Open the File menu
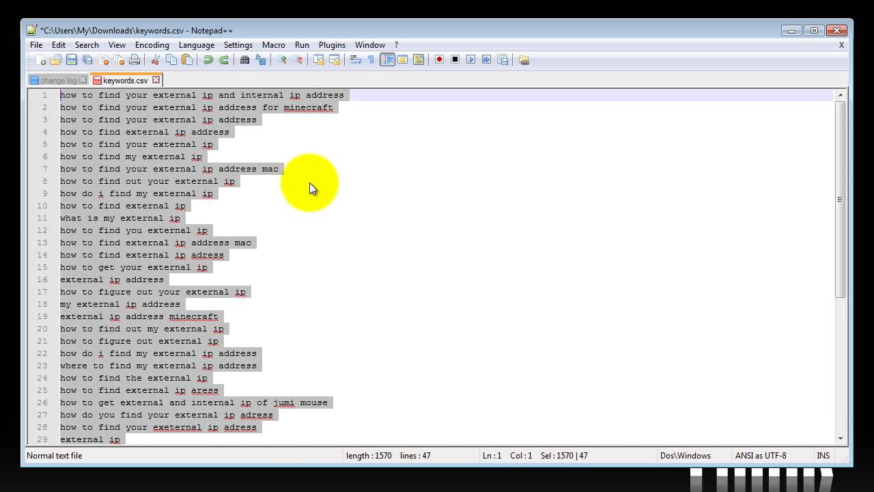874x492 pixels. point(36,45)
